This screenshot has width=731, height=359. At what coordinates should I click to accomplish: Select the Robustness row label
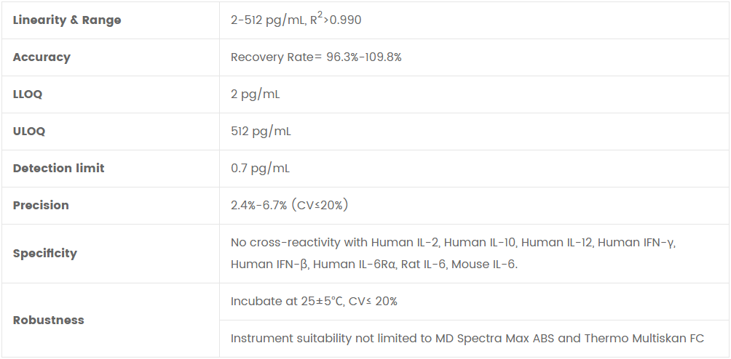tap(48, 320)
